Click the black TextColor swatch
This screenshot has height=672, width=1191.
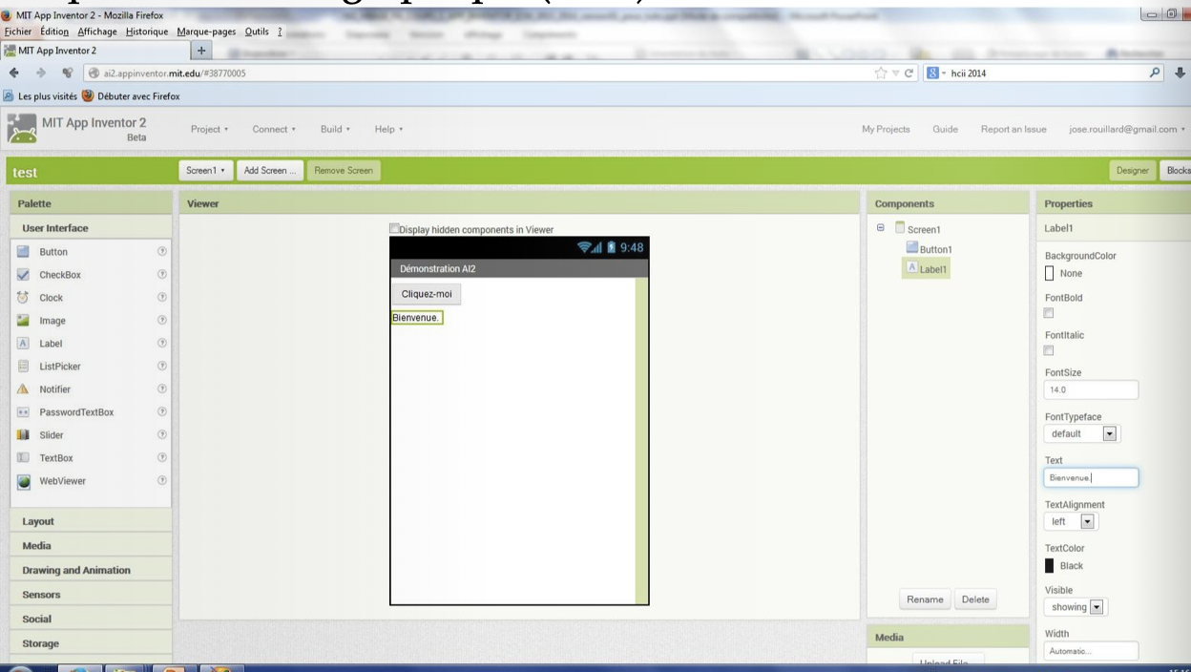(x=1051, y=566)
